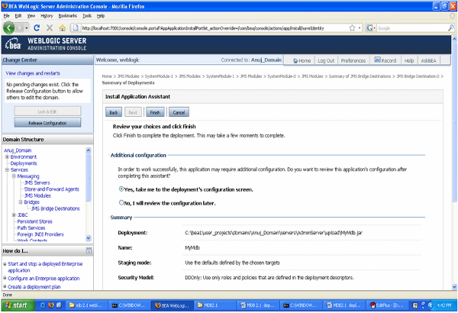Viewport: 458px width, 313px height.
Task: Expand the Environment tree node
Action: pyautogui.click(x=7, y=157)
